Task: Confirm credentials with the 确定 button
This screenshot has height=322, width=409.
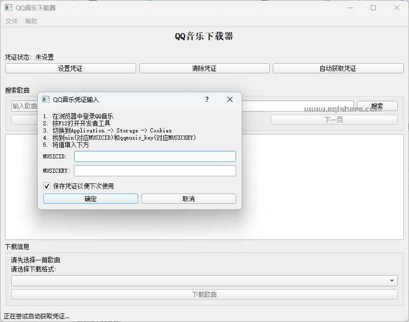Action: click(x=90, y=198)
